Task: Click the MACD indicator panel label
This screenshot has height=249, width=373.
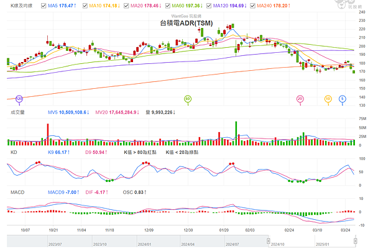Action: pos(17,192)
